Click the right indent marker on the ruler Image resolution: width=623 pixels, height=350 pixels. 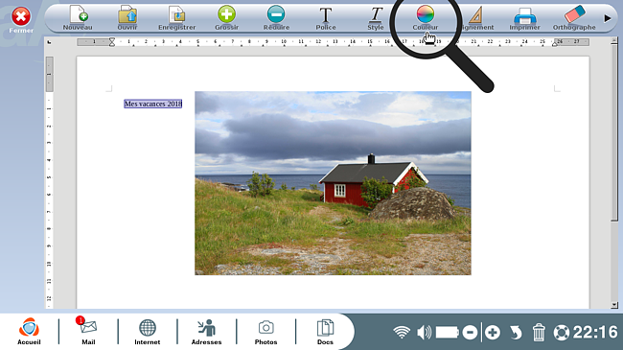[556, 43]
